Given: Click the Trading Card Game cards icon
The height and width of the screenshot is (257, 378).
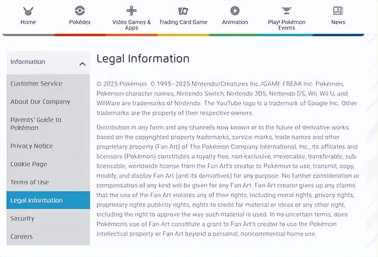Looking at the screenshot, I should point(183,11).
